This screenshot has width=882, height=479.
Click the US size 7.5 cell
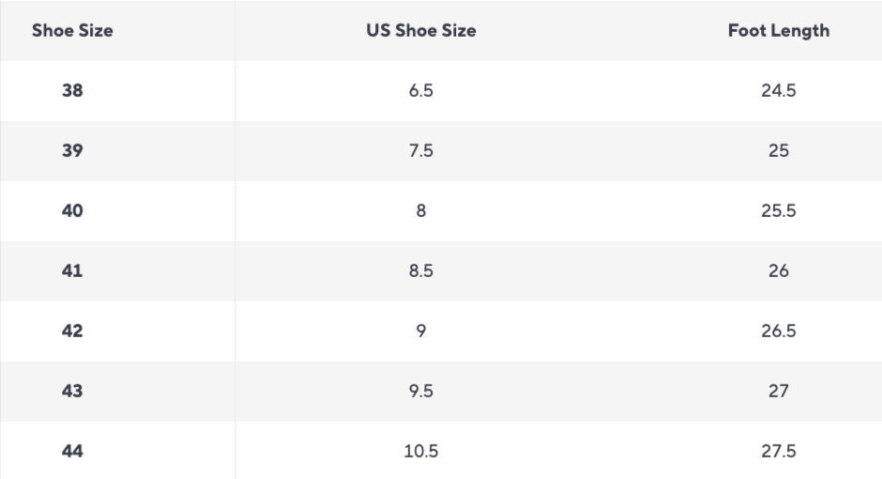420,151
